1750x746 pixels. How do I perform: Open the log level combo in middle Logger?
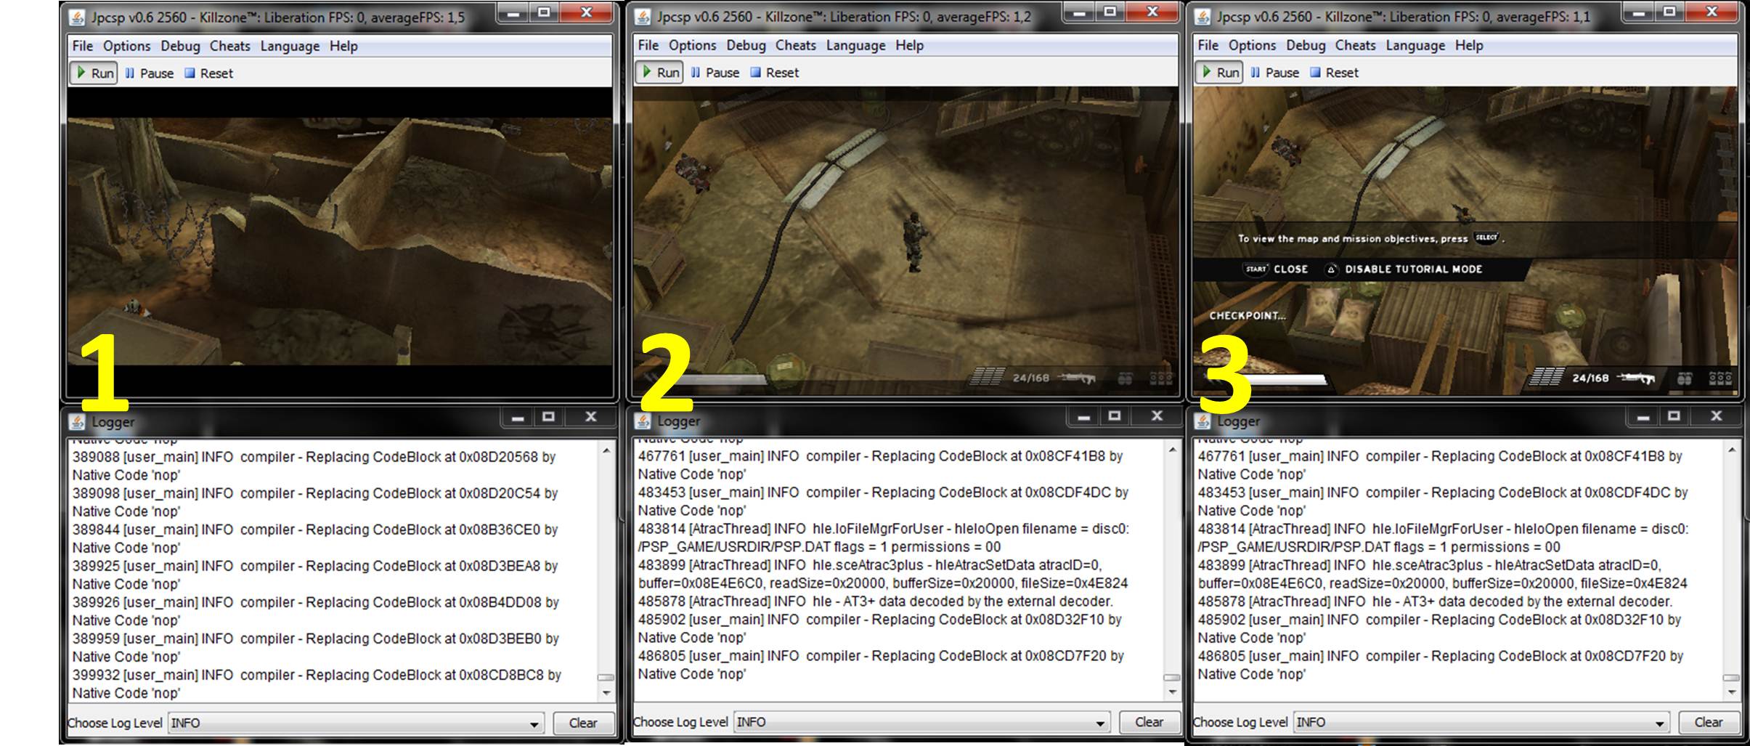point(1100,723)
